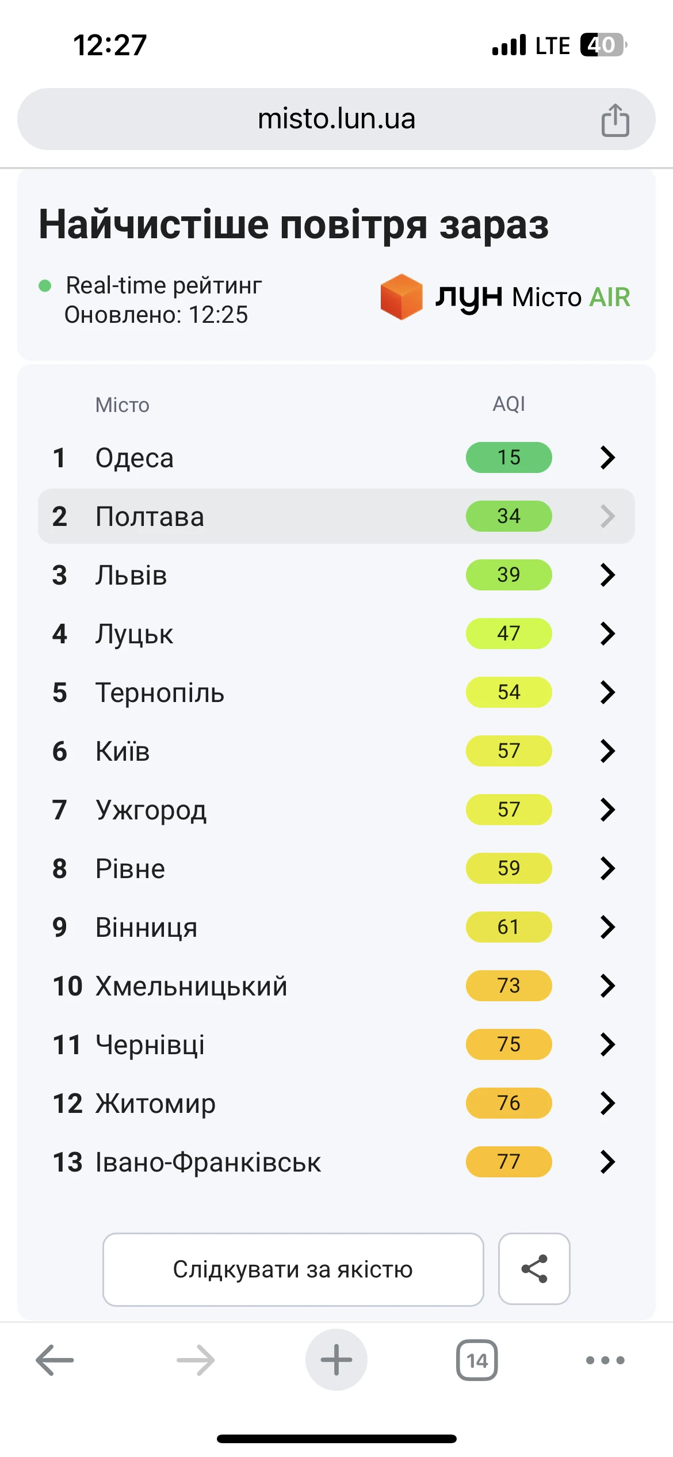The height and width of the screenshot is (1457, 673).
Task: Tap the ЛУН orange cube logo
Action: click(401, 297)
